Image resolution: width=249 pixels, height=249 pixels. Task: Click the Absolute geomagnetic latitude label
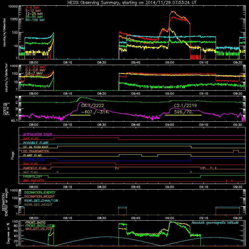pyautogui.click(x=215, y=223)
